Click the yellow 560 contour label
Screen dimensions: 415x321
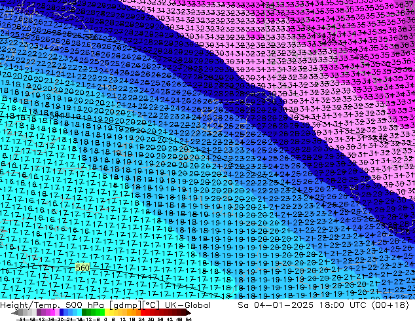point(82,267)
